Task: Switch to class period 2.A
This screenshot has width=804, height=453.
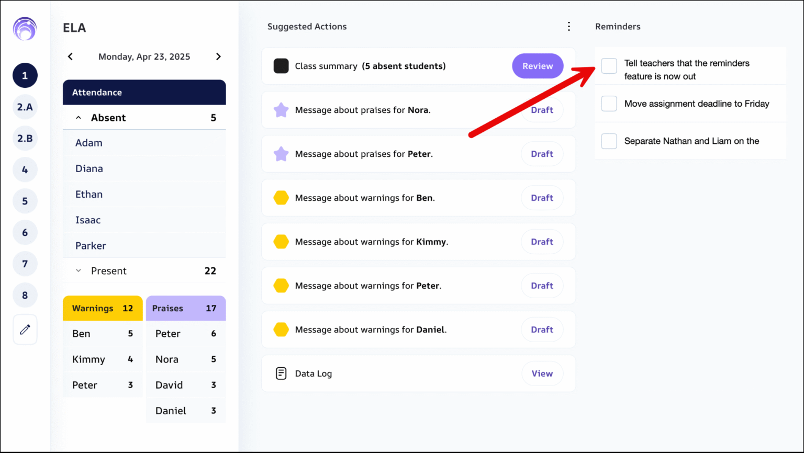Action: [x=25, y=107]
